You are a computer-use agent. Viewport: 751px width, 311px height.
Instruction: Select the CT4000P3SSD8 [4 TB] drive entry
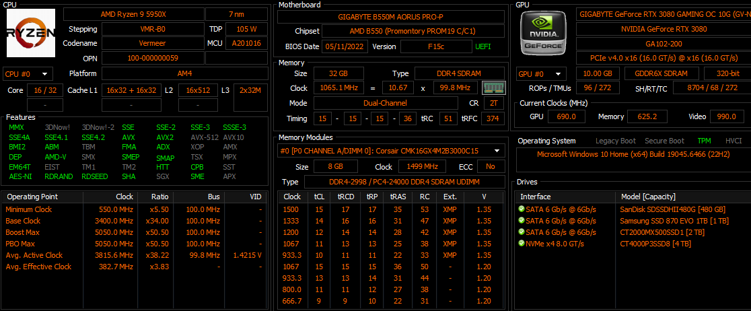click(655, 244)
